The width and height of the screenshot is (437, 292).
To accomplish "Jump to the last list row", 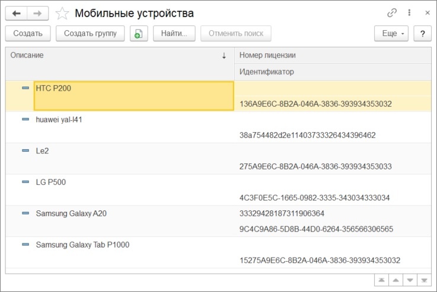I will tap(424, 280).
